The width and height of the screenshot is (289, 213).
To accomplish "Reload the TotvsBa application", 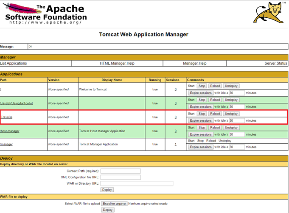I will (215, 114).
